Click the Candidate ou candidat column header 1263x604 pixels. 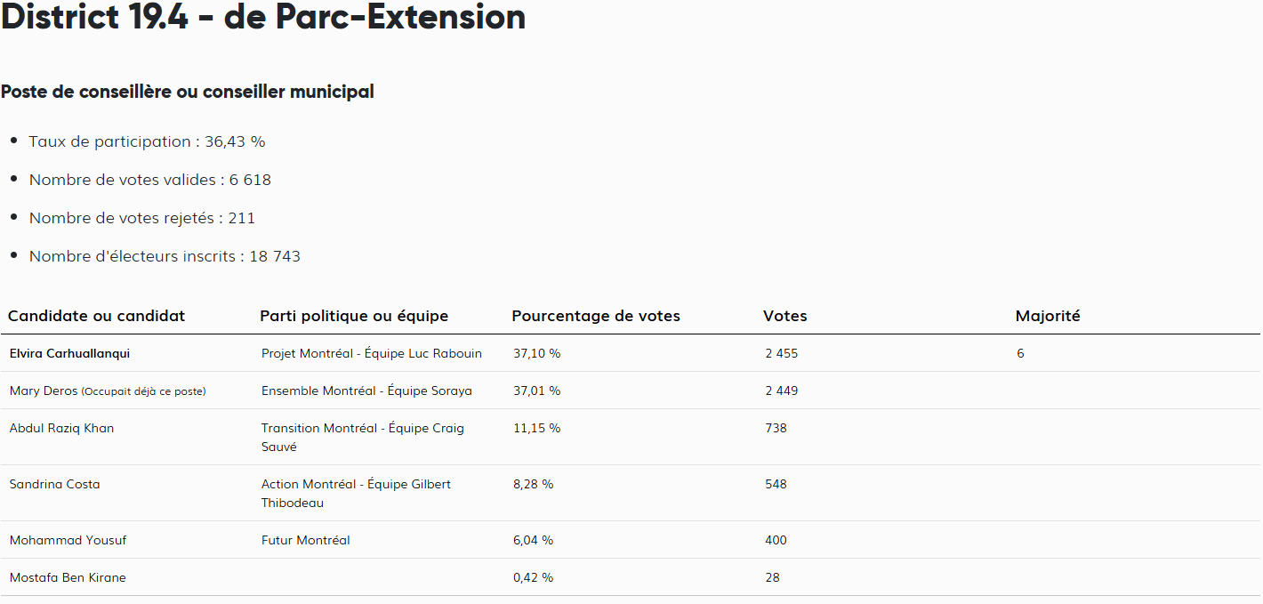(x=96, y=316)
